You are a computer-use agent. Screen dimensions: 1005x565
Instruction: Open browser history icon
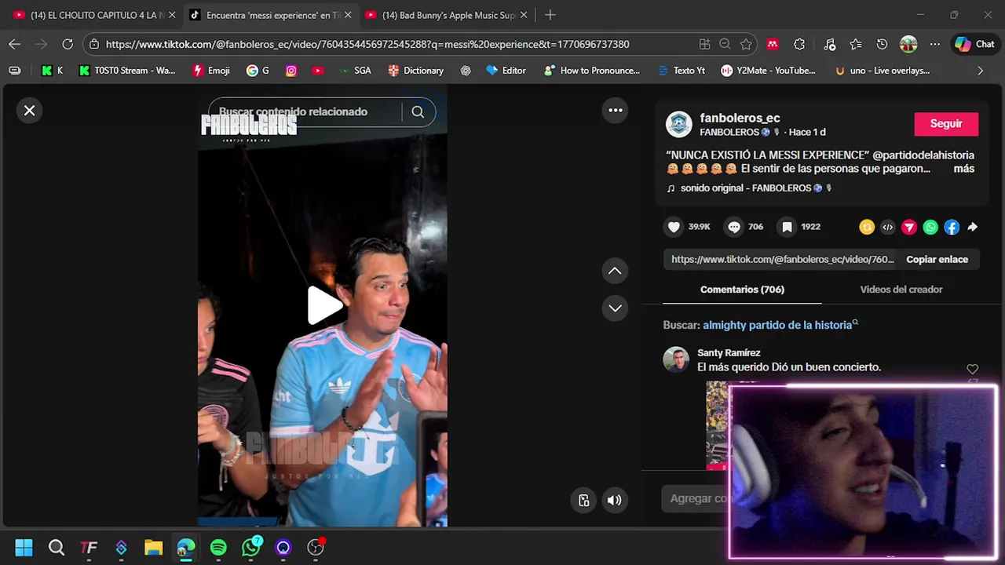pos(882,45)
